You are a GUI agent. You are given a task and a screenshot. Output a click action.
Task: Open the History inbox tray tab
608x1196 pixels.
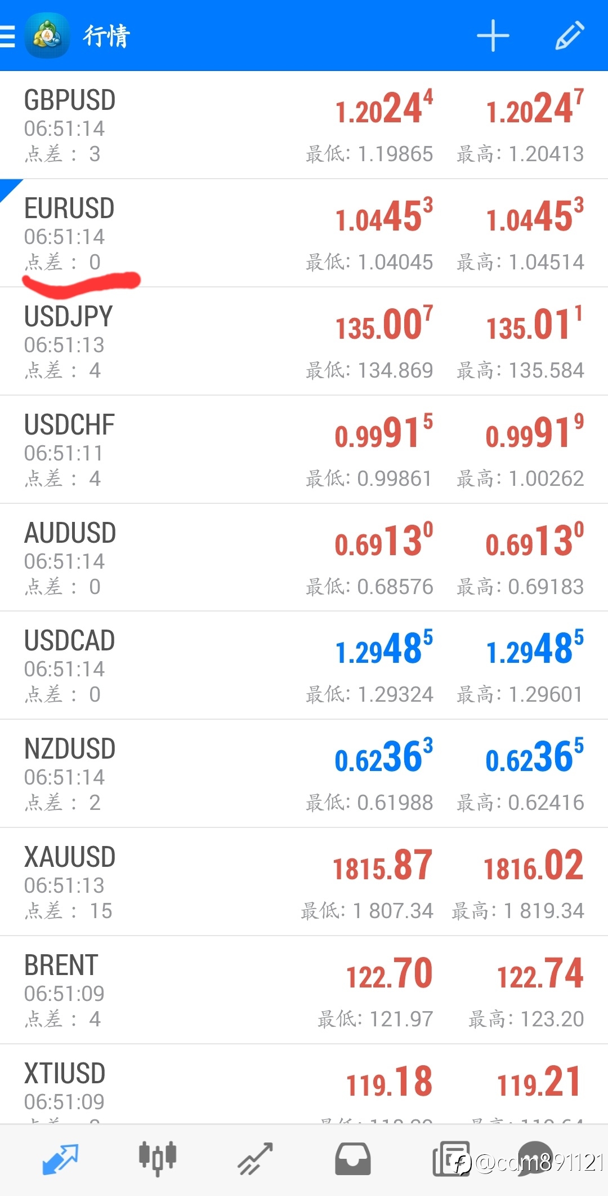(353, 1159)
